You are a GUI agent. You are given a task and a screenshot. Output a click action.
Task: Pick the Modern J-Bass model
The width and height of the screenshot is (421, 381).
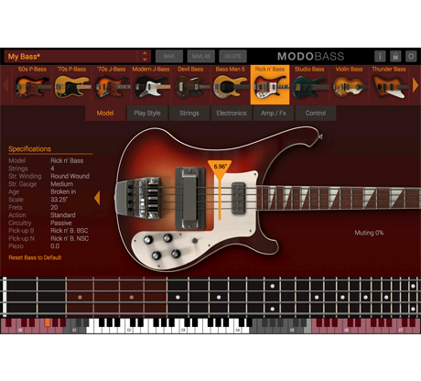151,84
